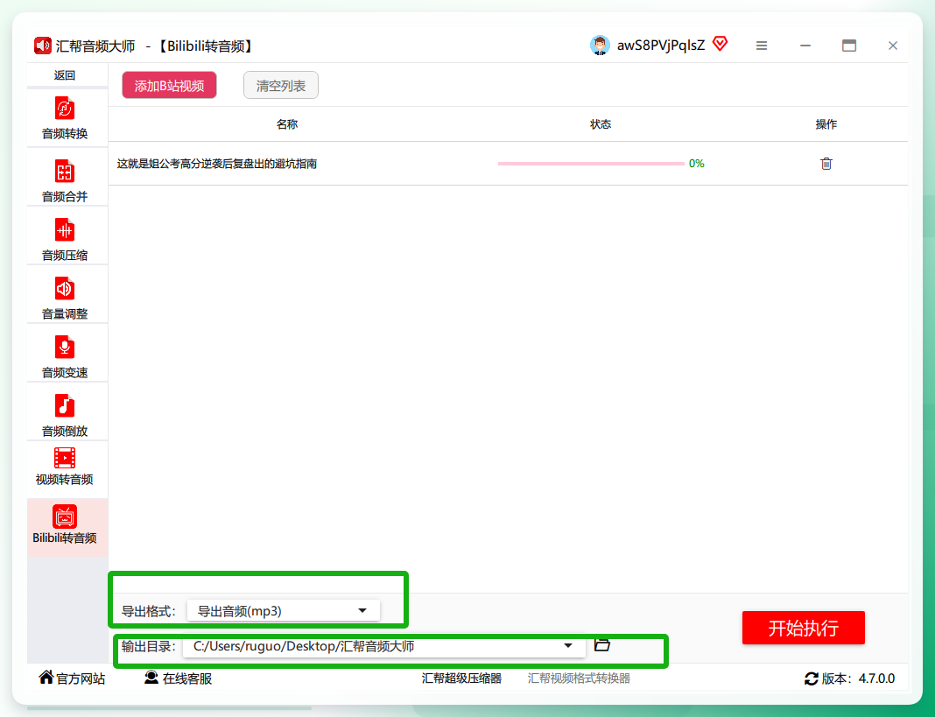Image resolution: width=935 pixels, height=717 pixels.
Task: Click the output directory path field
Action: click(x=384, y=646)
